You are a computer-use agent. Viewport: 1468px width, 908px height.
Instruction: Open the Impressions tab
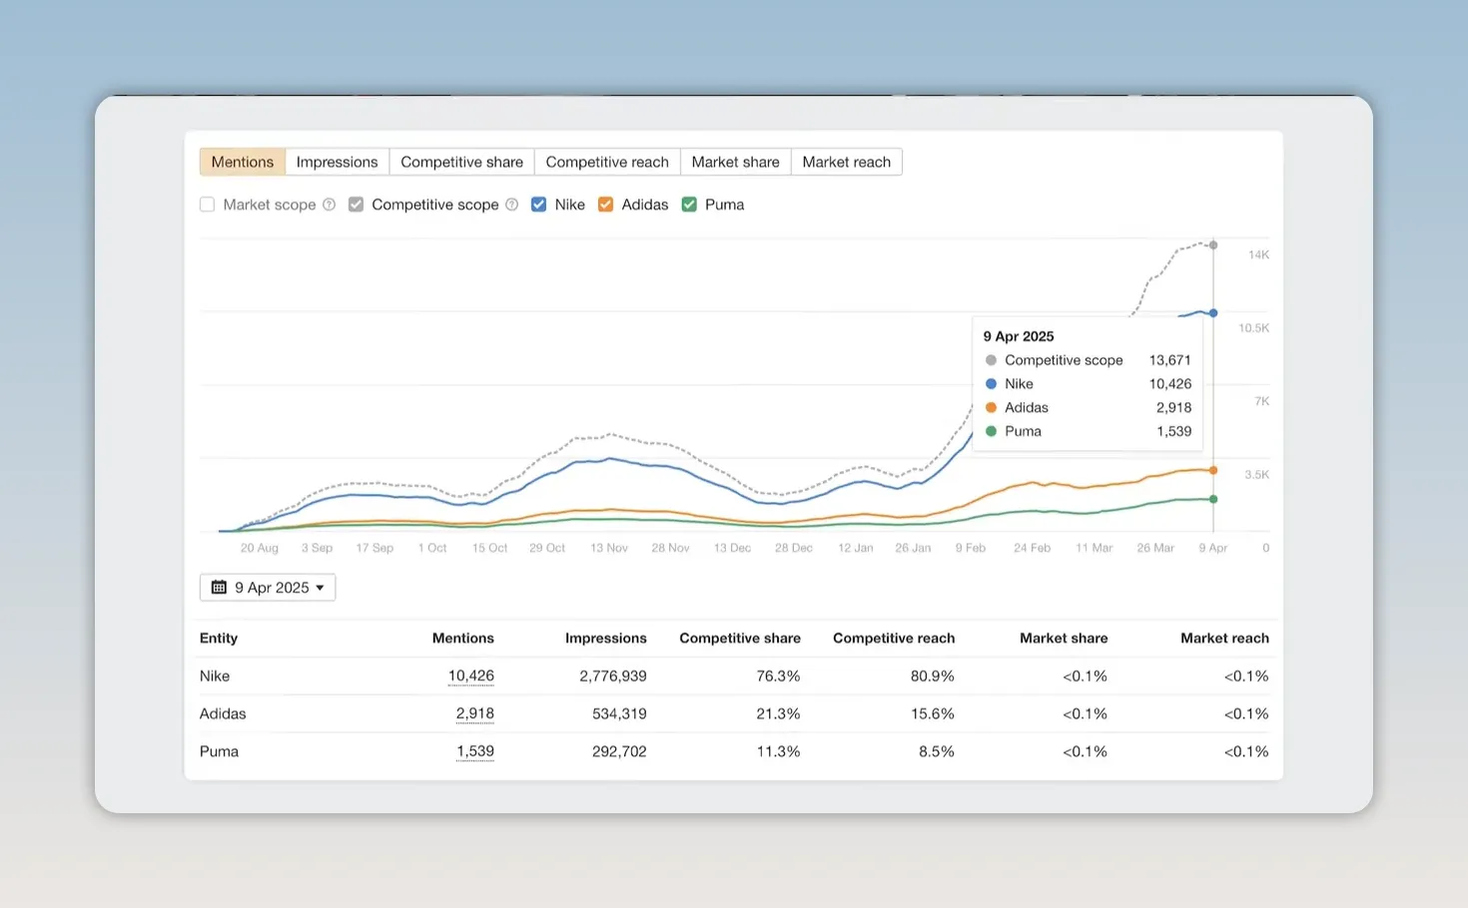point(337,162)
